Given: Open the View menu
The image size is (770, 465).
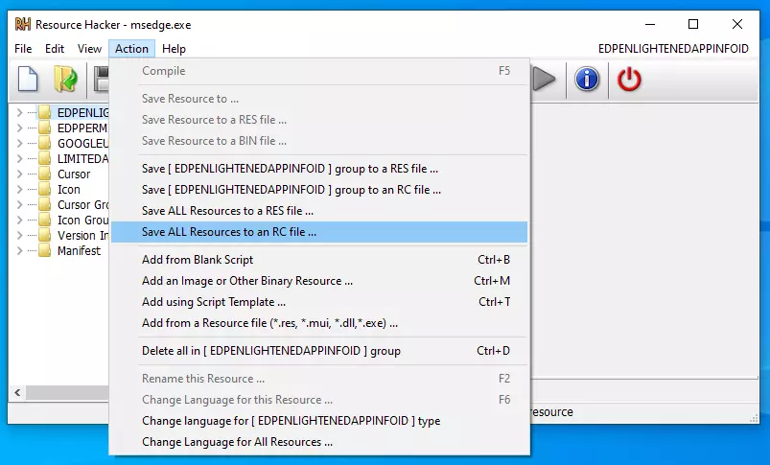Looking at the screenshot, I should pyautogui.click(x=89, y=49).
